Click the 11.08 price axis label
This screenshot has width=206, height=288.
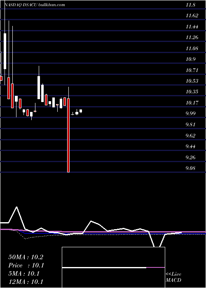(192, 49)
